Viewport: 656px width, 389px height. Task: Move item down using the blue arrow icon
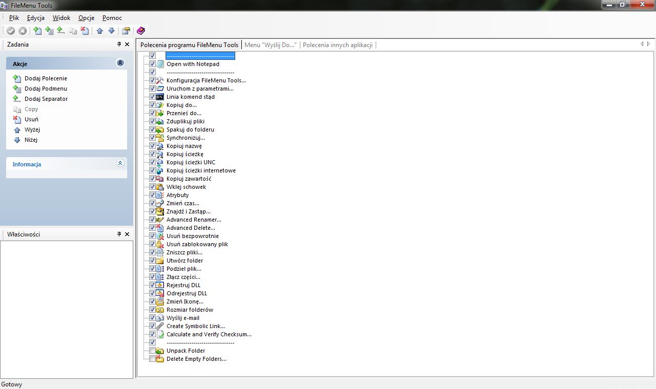112,30
